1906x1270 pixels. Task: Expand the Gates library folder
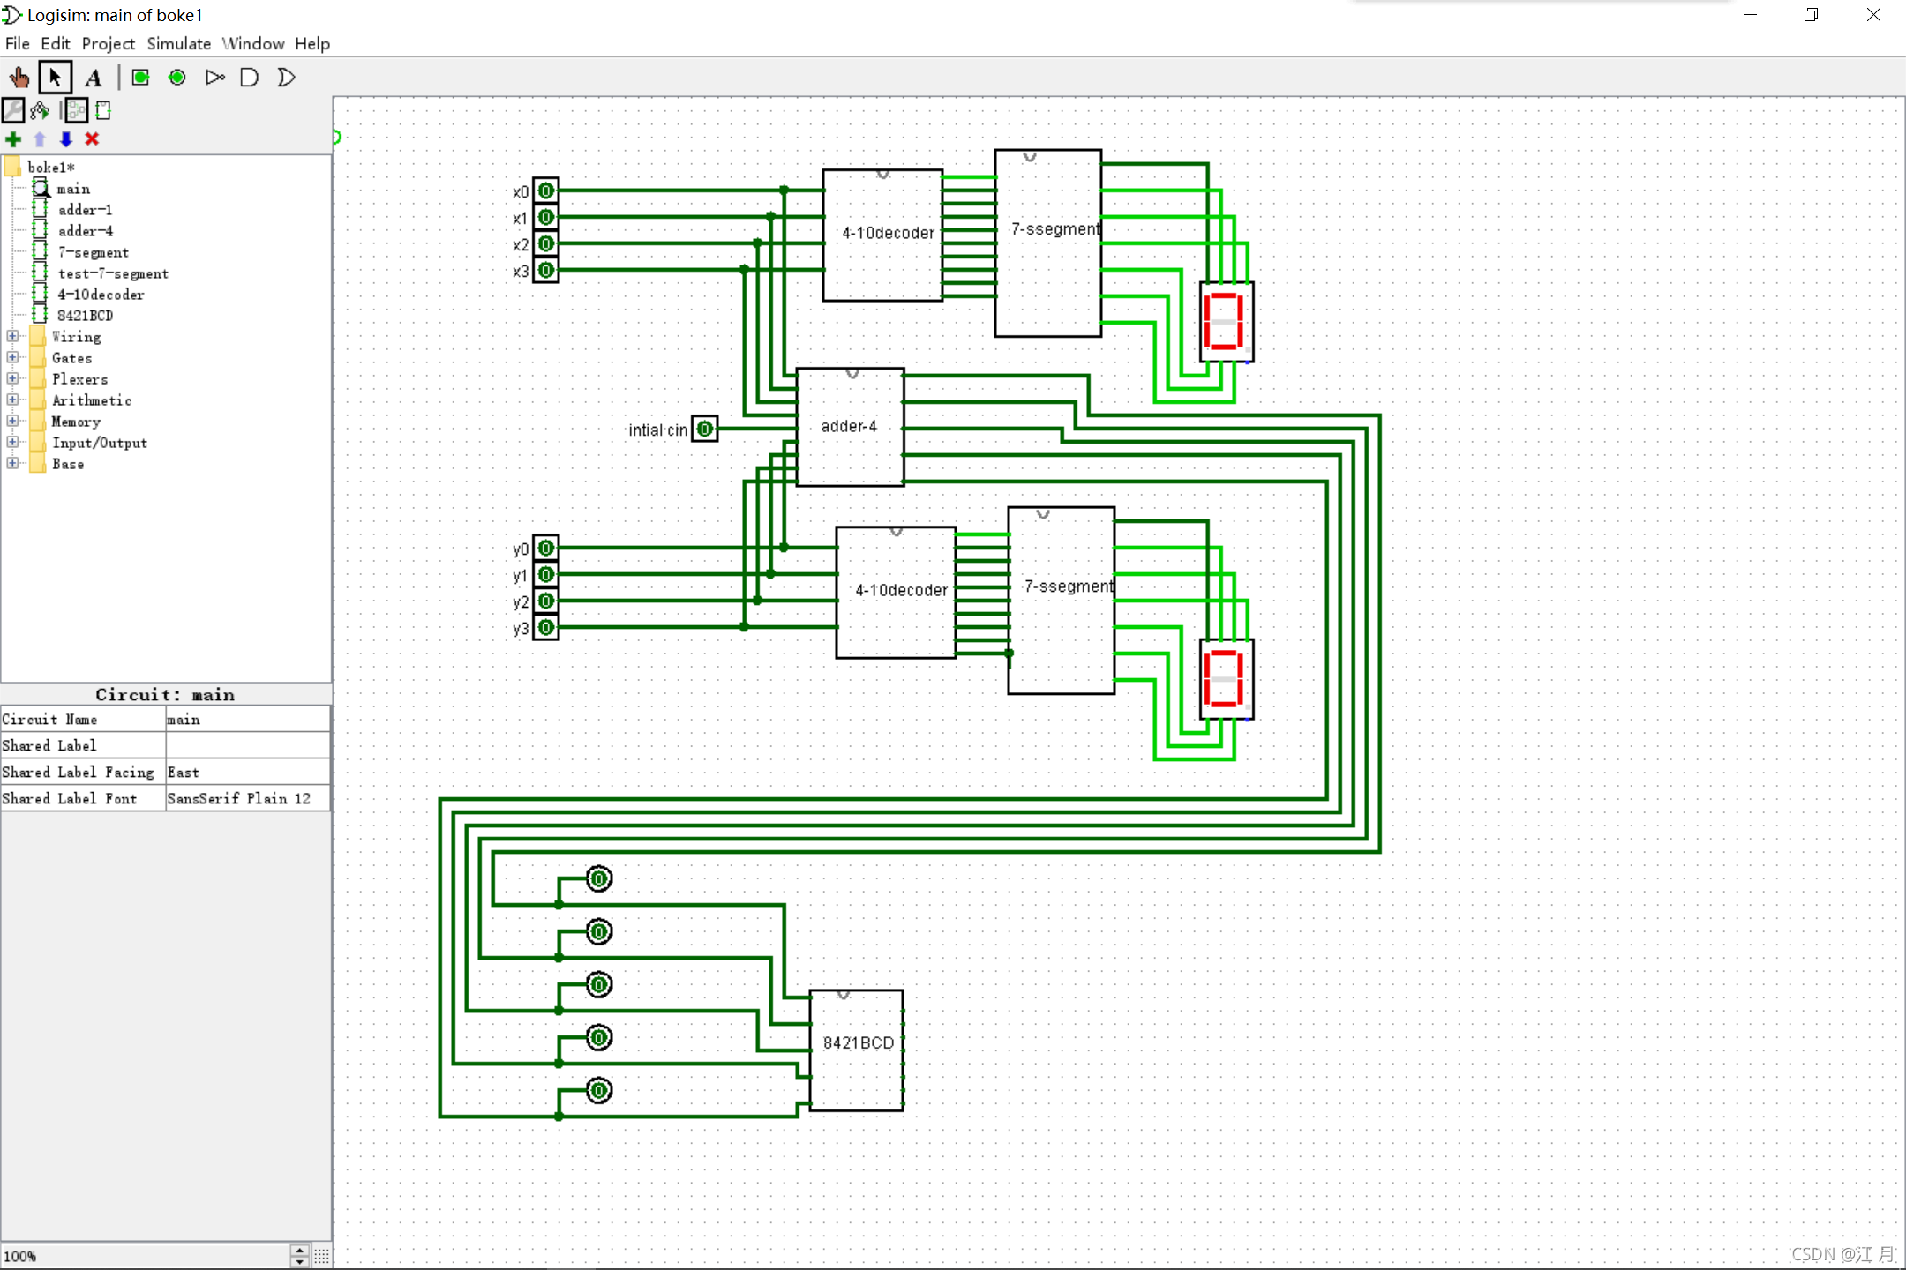pos(12,357)
